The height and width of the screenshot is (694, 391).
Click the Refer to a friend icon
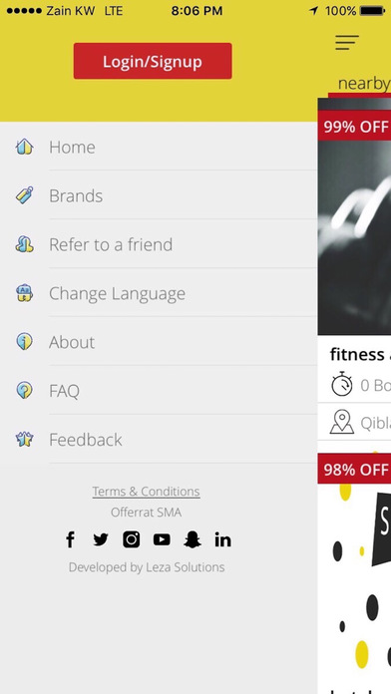coord(24,244)
